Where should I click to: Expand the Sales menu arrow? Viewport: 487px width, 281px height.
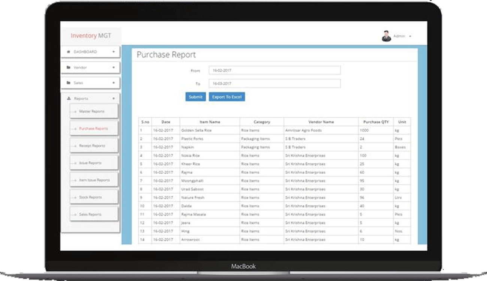pyautogui.click(x=114, y=83)
